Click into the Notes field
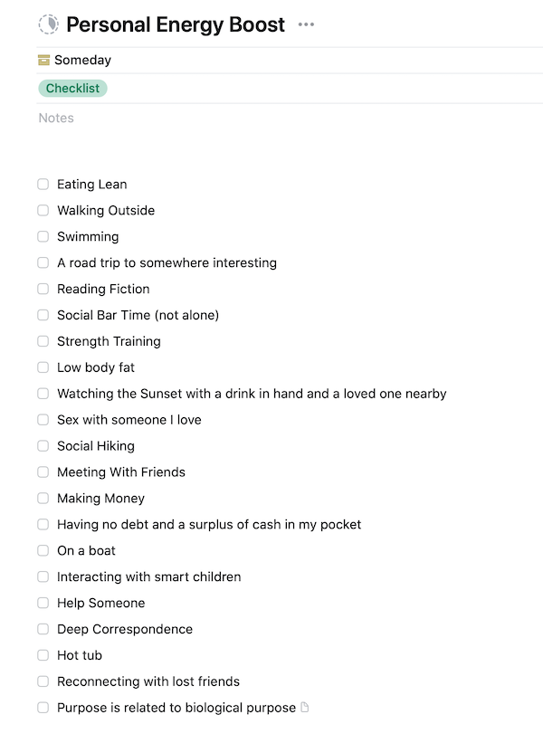 click(x=56, y=119)
